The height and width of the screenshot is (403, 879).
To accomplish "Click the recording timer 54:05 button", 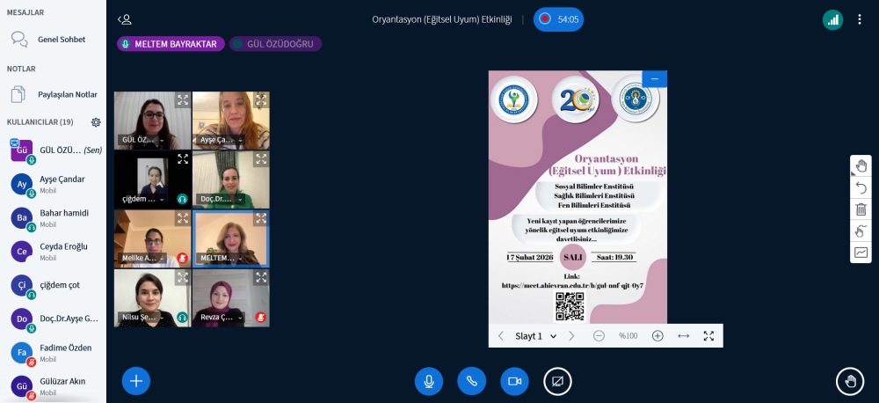I will pos(558,19).
